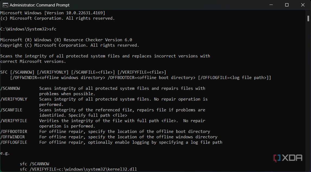The width and height of the screenshot is (311, 172).
Task: Click the "sfc /SCANNOW" example line
Action: click(x=34, y=164)
